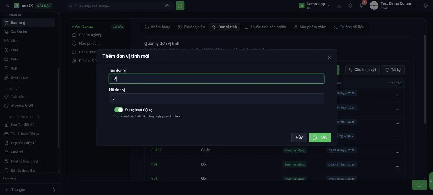Open the Test Demo Comm user menu

click(x=394, y=5)
